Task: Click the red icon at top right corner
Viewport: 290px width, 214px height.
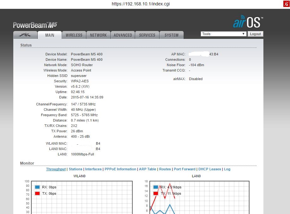Action: tap(287, 4)
